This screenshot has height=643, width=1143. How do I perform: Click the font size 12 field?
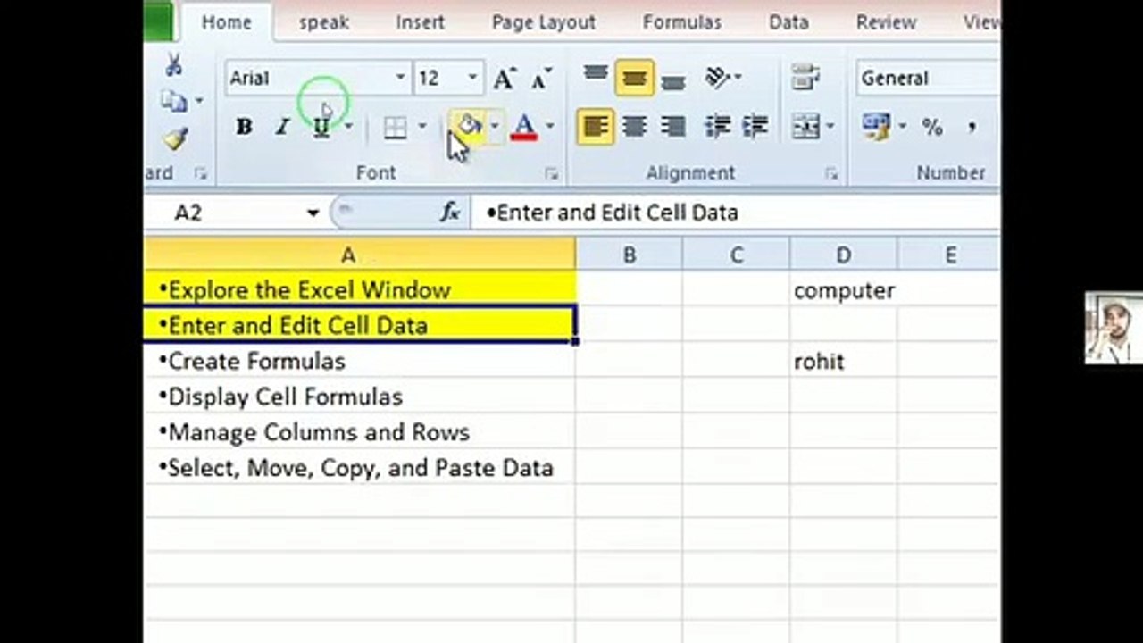pyautogui.click(x=438, y=79)
